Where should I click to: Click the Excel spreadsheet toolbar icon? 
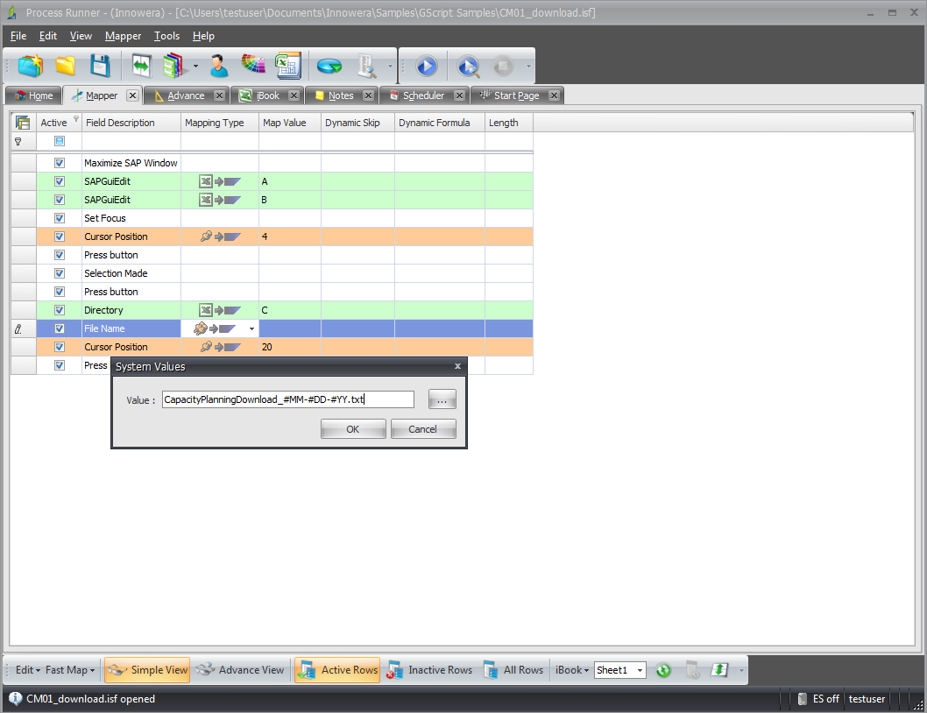pyautogui.click(x=287, y=66)
